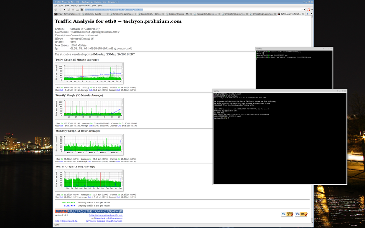Screen dimensions: 365x228
Task: Click the '100.0 Mbits/s' Max Speed value
Action: (78, 45)
